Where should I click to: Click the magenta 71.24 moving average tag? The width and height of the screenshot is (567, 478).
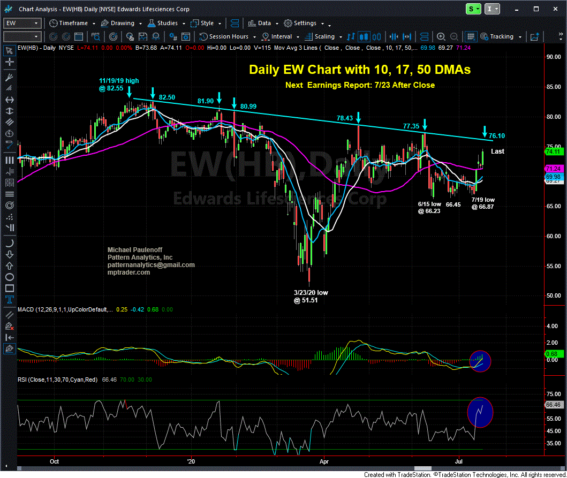[x=553, y=169]
